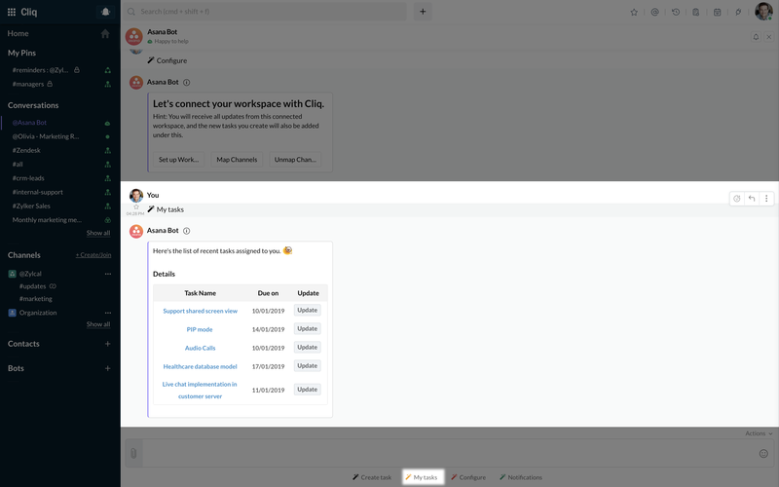Reply to the My tasks message

pos(752,199)
